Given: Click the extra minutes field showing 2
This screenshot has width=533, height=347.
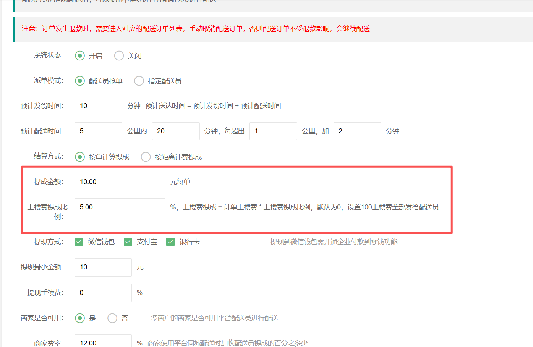Looking at the screenshot, I should [357, 131].
